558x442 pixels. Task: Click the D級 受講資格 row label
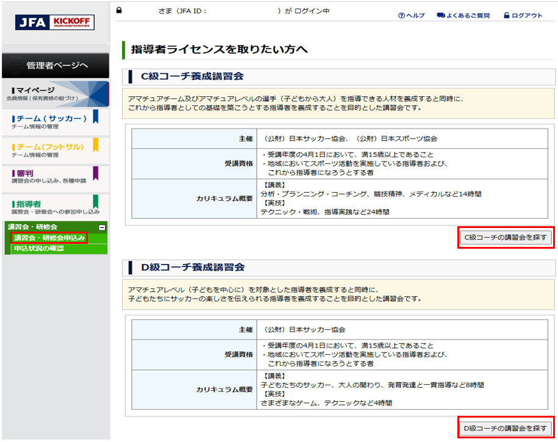pyautogui.click(x=238, y=354)
